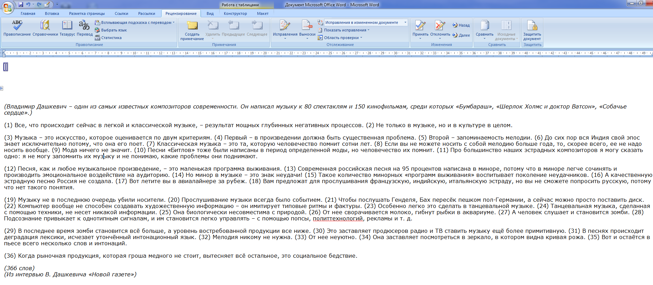Expand Customize Quick Access Toolbar arrow
Screen dimensions: 653x285
(57, 4)
